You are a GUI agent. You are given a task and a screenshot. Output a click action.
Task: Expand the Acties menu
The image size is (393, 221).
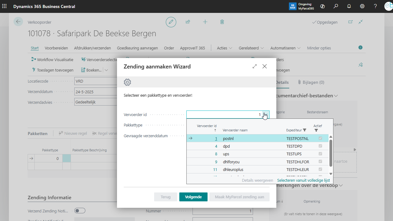click(224, 48)
